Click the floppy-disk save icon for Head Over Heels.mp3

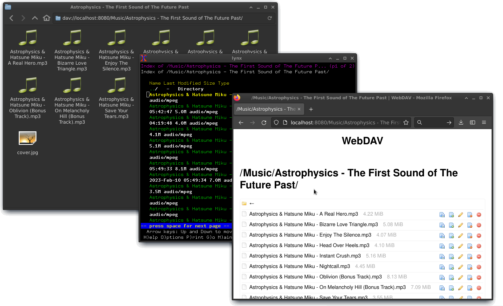(442, 246)
